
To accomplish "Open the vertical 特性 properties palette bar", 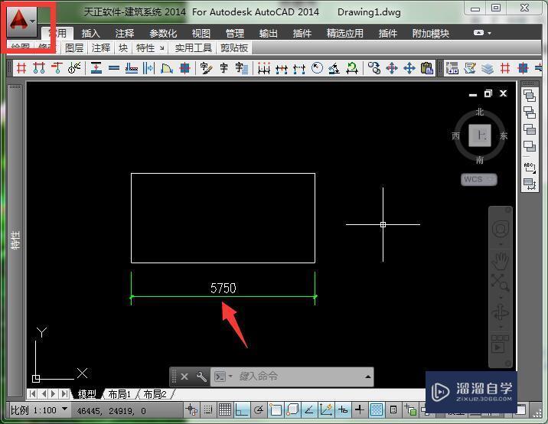I will pos(15,240).
